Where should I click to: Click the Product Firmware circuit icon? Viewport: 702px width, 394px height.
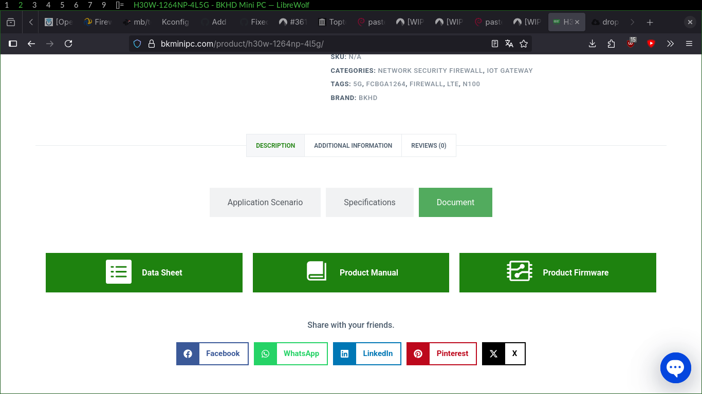coord(519,271)
